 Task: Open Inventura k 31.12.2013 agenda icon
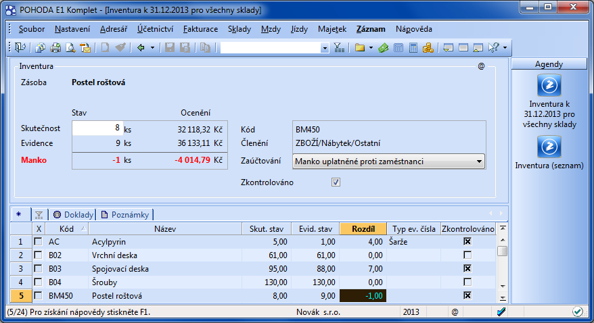tap(549, 86)
